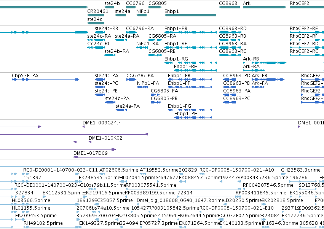Viewport: 324px width, 229px height.
Task: Click the RH49102.5prime EST label
Action: (43, 223)
